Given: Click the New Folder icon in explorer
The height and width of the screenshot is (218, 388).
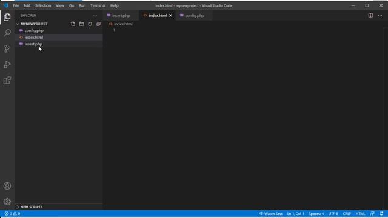Looking at the screenshot, I should point(81,24).
